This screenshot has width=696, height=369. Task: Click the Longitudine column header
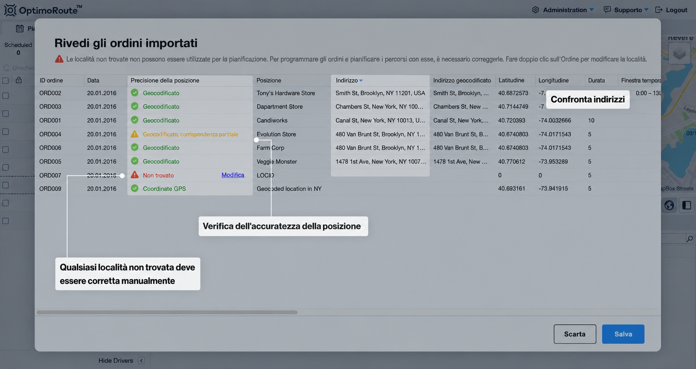[553, 80]
